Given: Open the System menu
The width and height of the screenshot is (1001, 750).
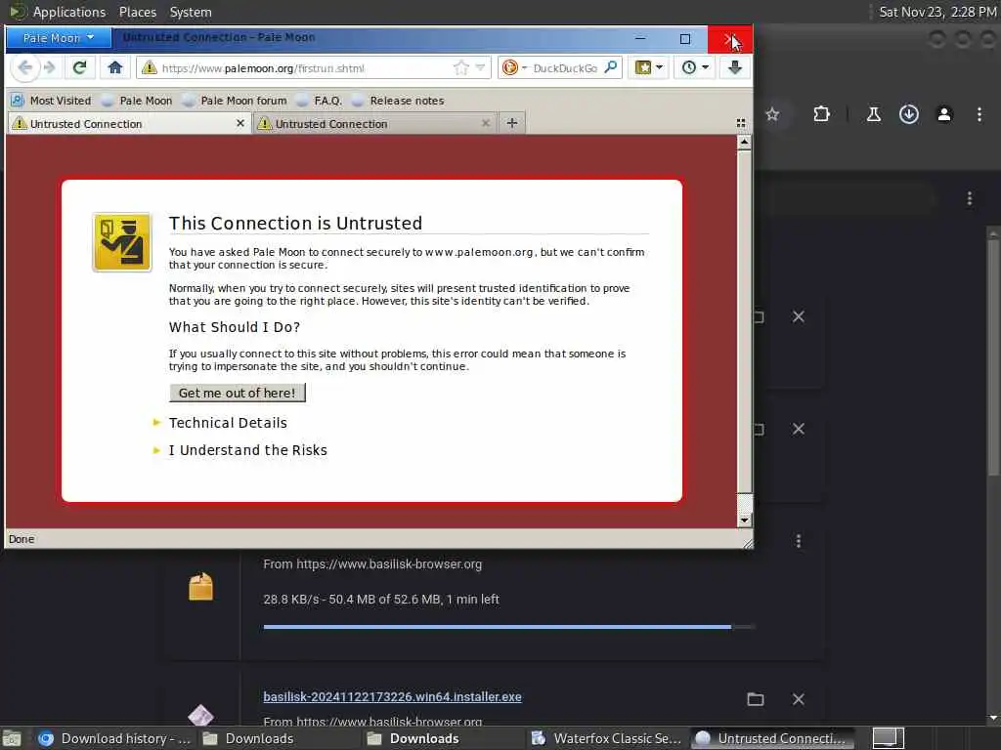Looking at the screenshot, I should point(191,12).
